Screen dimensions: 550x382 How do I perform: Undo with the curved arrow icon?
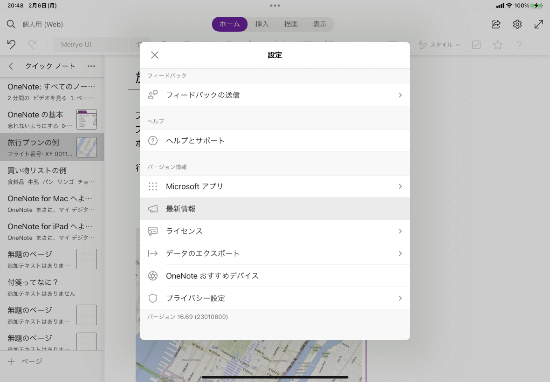click(x=11, y=45)
